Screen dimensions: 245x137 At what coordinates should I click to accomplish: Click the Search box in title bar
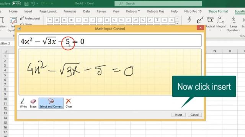point(158,3)
